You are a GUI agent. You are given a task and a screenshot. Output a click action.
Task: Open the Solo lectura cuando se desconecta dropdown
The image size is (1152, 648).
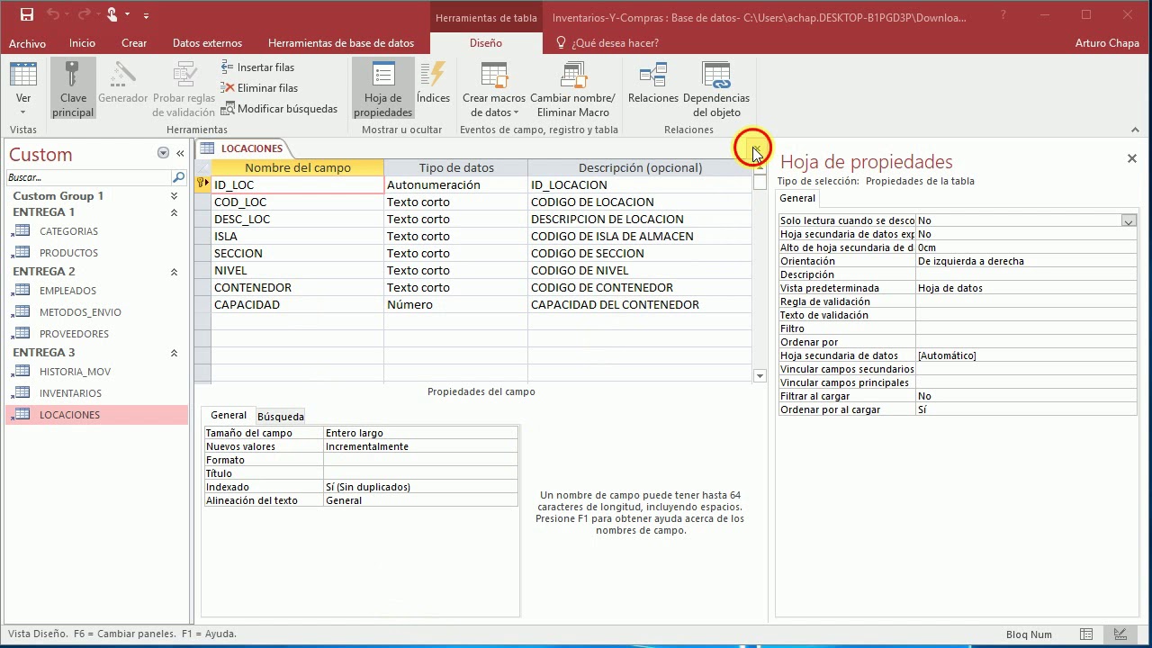[1129, 220]
